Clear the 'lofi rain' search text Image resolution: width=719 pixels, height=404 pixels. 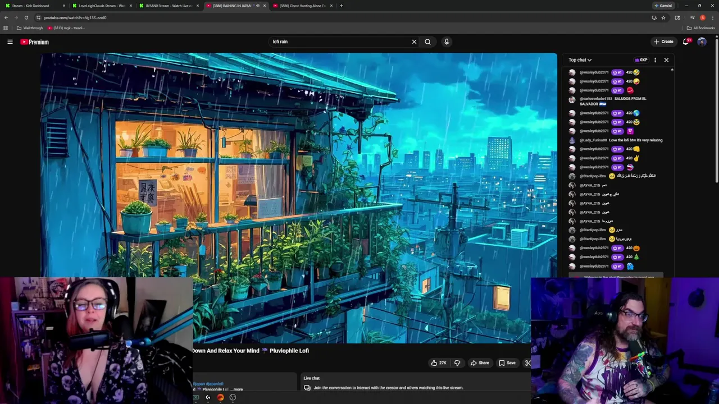[414, 42]
